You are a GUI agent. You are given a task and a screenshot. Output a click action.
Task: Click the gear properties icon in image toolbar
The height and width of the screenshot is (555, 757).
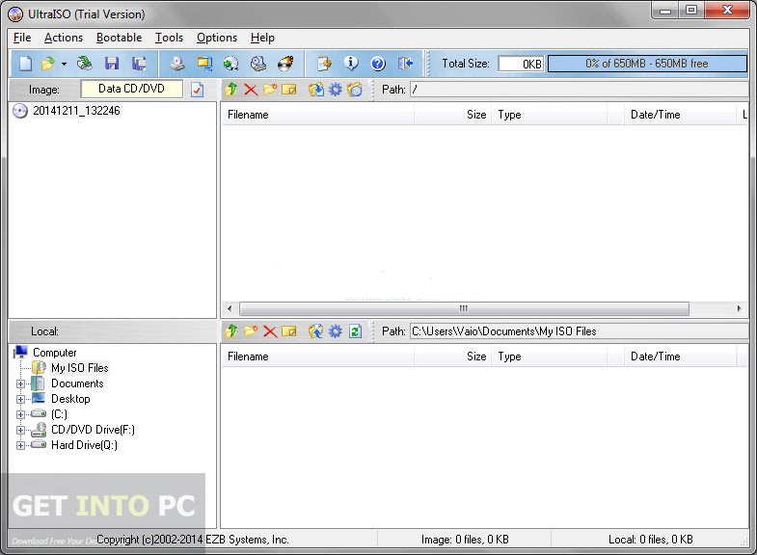pos(335,90)
